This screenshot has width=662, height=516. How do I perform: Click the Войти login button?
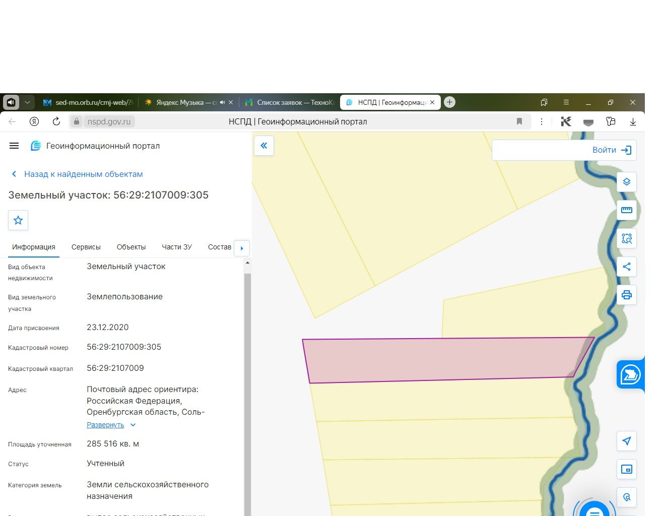coord(612,150)
